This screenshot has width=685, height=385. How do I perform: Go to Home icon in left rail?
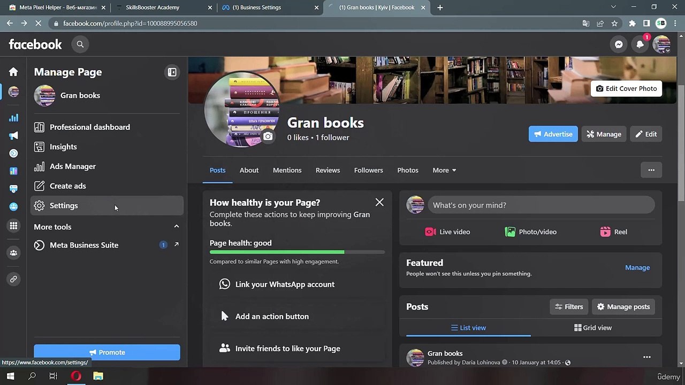(x=13, y=72)
